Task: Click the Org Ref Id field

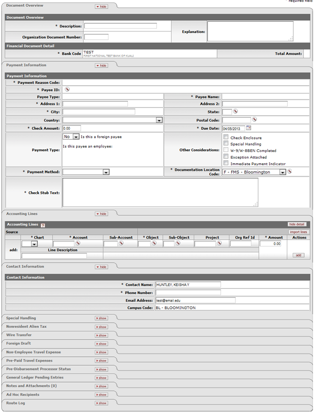Action: 240,244
